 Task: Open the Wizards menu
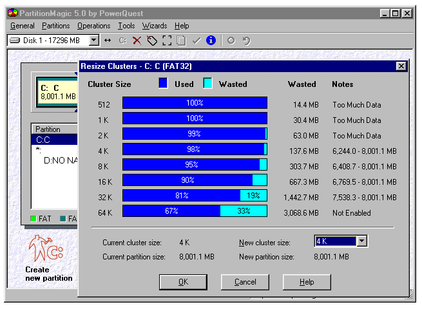tap(155, 26)
